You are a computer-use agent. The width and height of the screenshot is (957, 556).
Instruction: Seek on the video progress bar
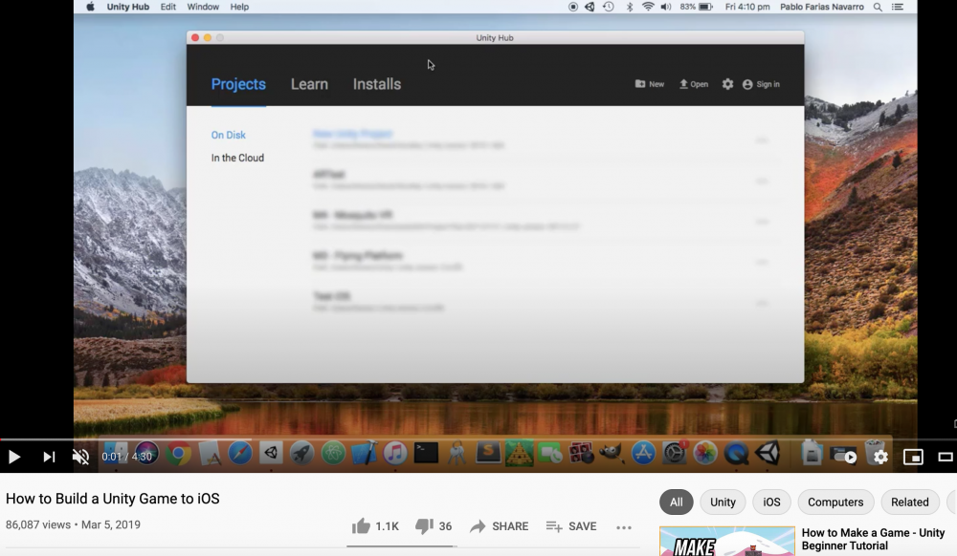[478, 439]
